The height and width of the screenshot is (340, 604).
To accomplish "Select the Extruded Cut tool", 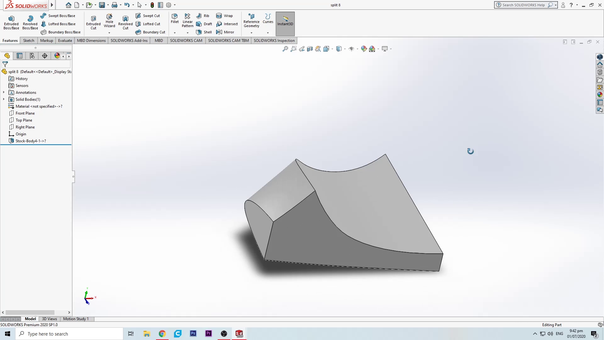I will tap(93, 23).
